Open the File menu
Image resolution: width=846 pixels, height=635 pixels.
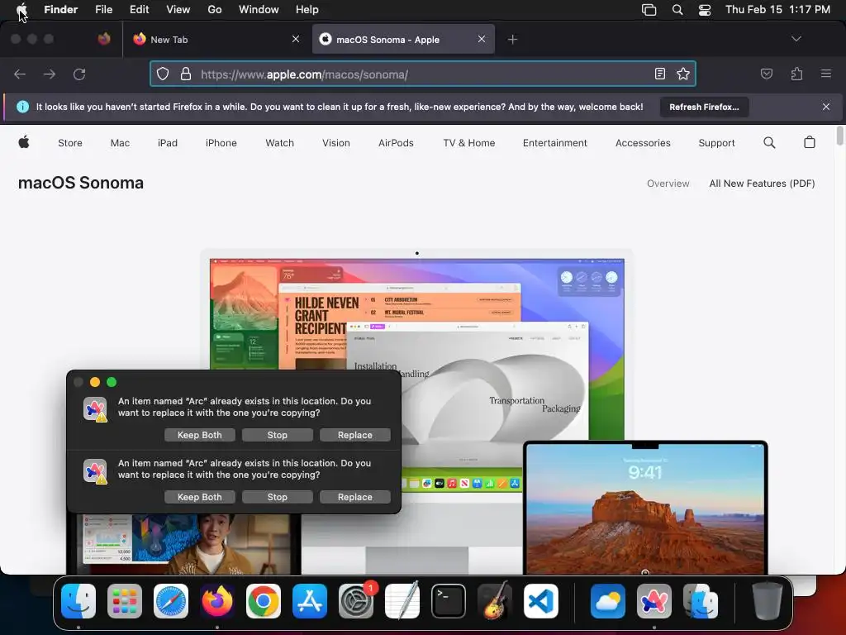click(x=103, y=9)
